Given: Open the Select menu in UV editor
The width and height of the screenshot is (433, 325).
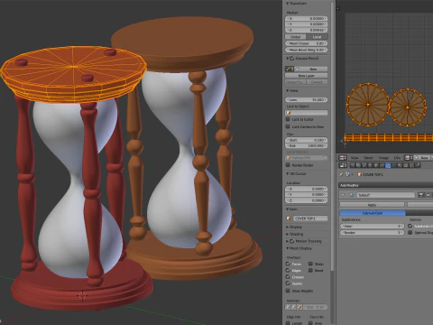Looking at the screenshot, I should pos(368,158).
